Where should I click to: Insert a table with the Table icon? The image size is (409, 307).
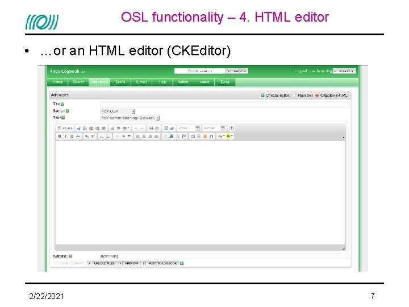(192, 136)
